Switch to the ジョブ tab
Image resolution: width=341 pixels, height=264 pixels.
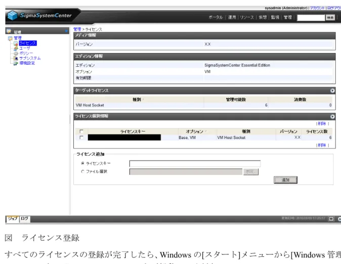pos(13,218)
